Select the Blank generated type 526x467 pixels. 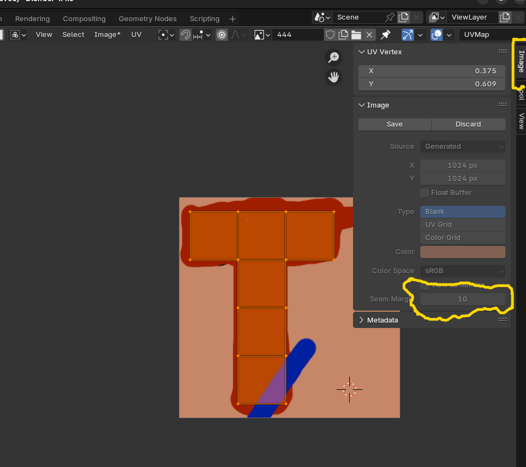pos(463,212)
